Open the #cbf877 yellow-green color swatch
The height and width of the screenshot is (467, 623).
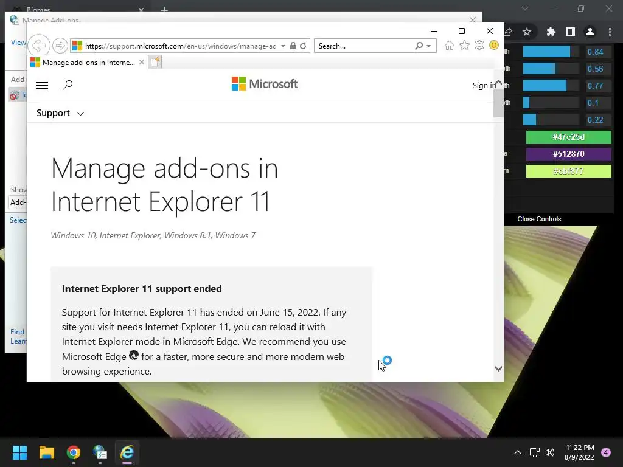coord(569,171)
